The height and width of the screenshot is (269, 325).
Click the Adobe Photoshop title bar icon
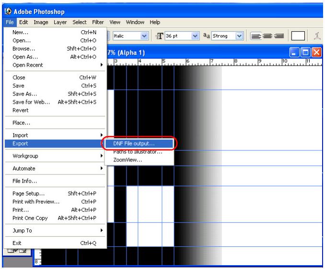pos(8,11)
